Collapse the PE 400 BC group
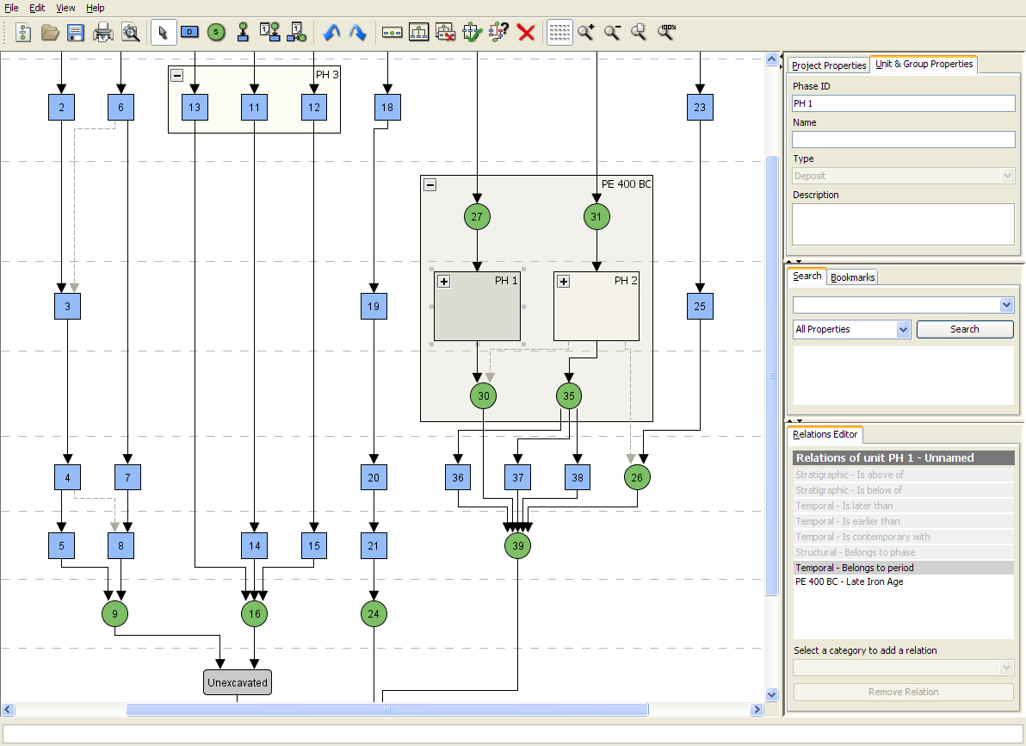Screen dimensions: 1026x746 click(x=429, y=183)
